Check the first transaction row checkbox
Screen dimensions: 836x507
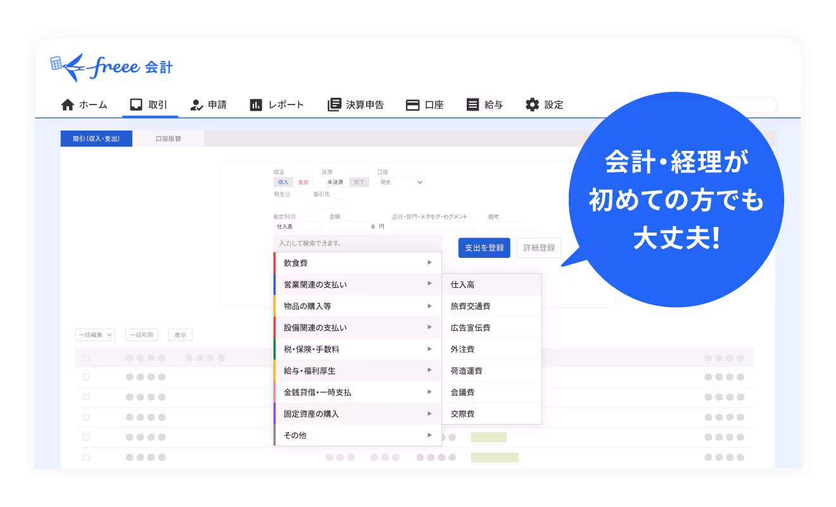point(86,377)
